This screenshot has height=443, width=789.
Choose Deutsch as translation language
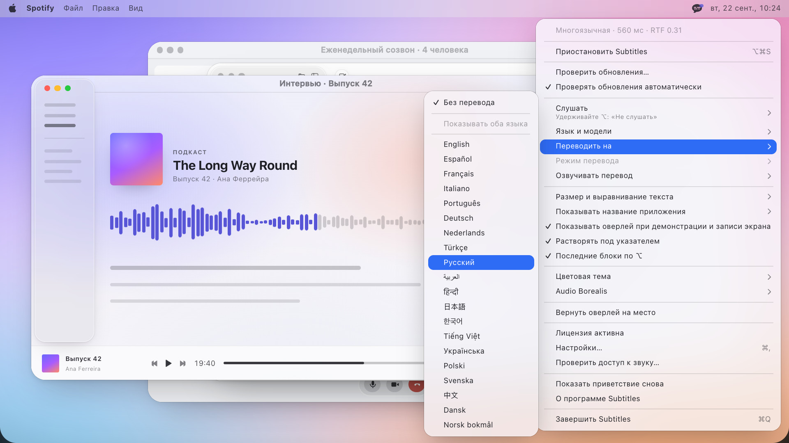(x=481, y=218)
